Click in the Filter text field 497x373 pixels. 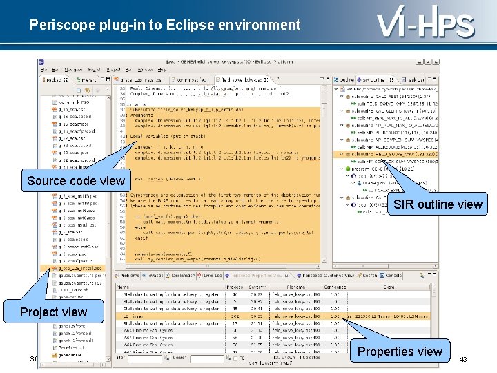[x=145, y=358]
